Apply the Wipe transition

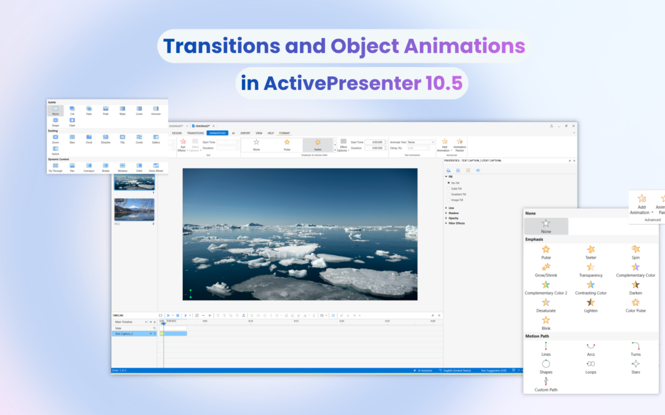tap(122, 111)
